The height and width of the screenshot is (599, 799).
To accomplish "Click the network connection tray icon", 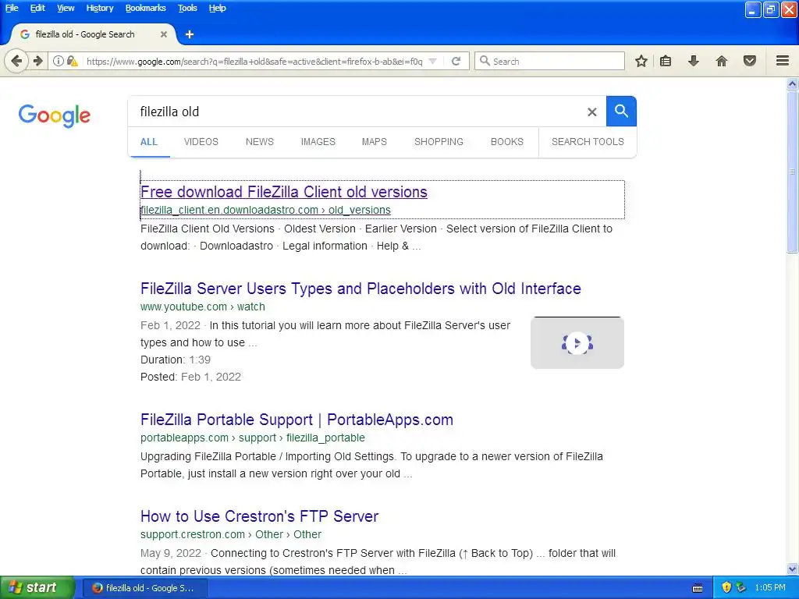I will [x=741, y=587].
